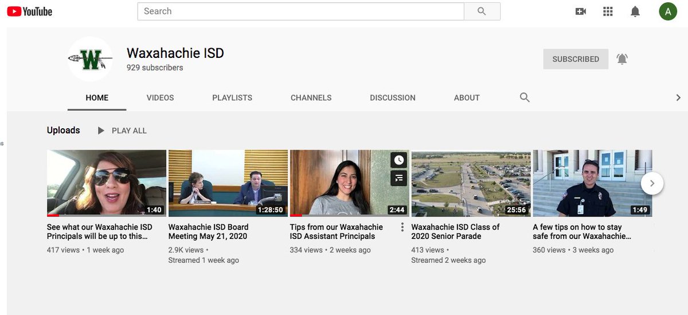This screenshot has height=315, width=688.
Task: Open the PLAYLISTS tab
Action: coord(232,98)
